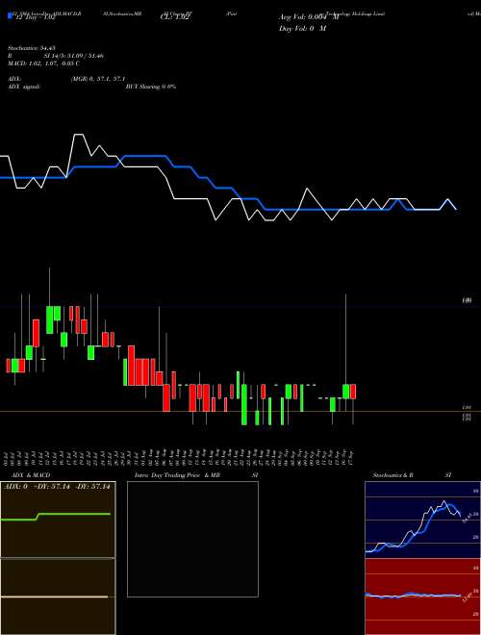Click the 'Avg Vol: 0.004 M' label
This screenshot has width=481, height=635.
pos(309,17)
